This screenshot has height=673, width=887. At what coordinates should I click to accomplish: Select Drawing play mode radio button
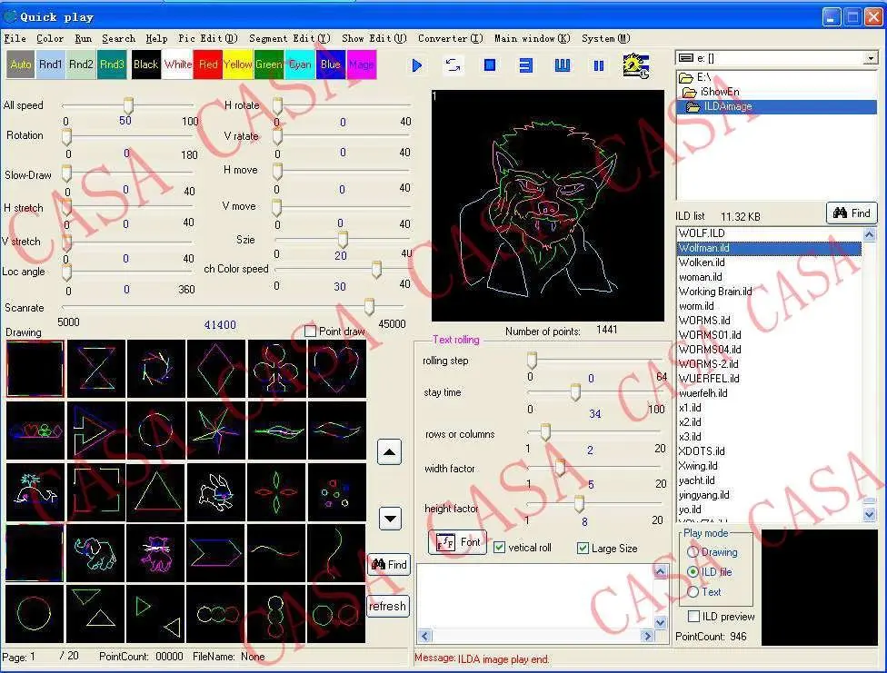[x=693, y=551]
